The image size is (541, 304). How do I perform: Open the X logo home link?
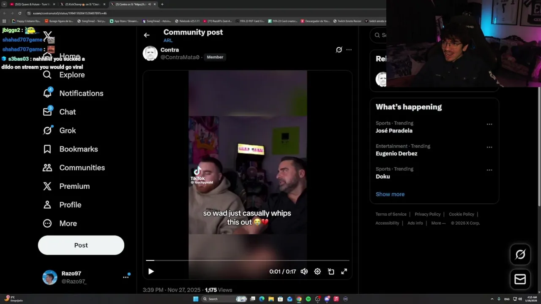[x=47, y=35]
